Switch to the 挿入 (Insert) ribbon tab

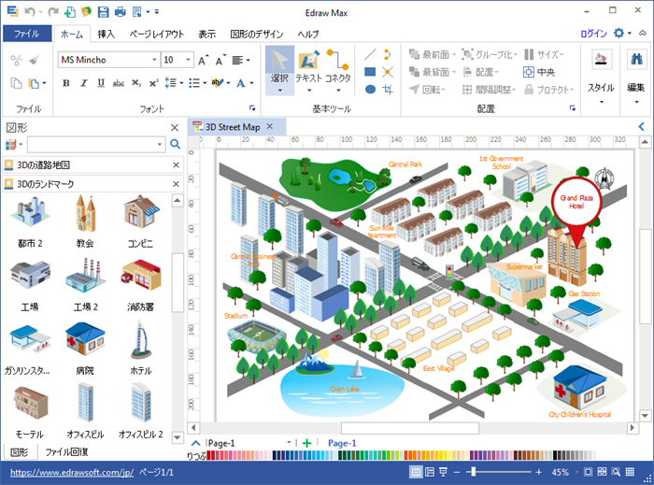point(107,34)
